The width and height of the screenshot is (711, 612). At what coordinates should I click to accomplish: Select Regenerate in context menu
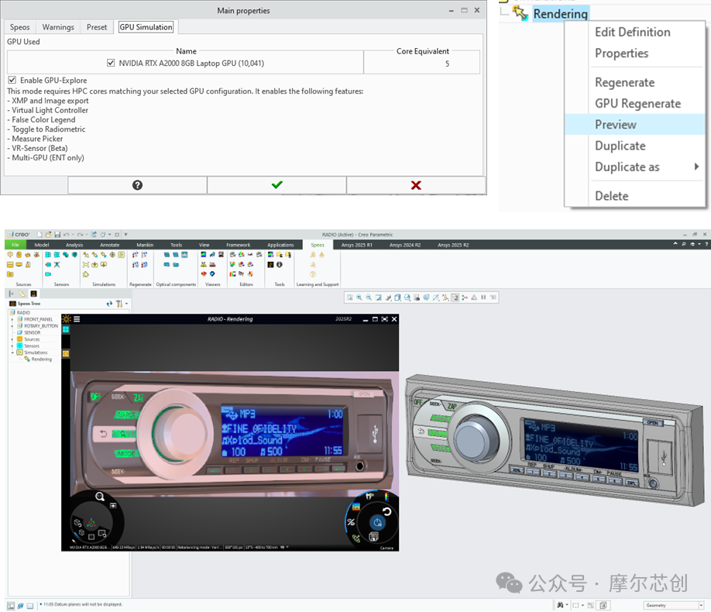[625, 83]
